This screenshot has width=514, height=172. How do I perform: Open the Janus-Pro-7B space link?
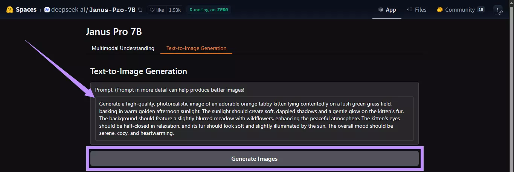[112, 10]
